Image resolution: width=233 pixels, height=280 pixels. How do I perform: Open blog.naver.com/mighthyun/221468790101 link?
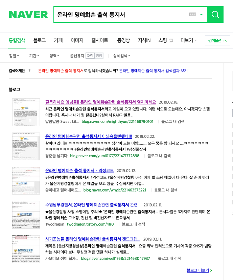117,122
